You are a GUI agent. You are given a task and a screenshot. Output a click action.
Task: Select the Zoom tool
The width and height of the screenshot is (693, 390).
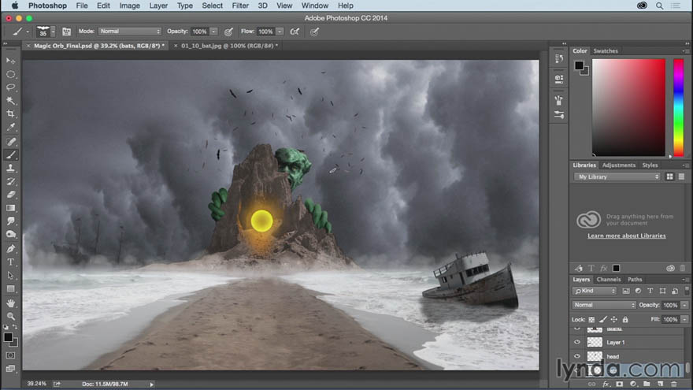click(10, 317)
